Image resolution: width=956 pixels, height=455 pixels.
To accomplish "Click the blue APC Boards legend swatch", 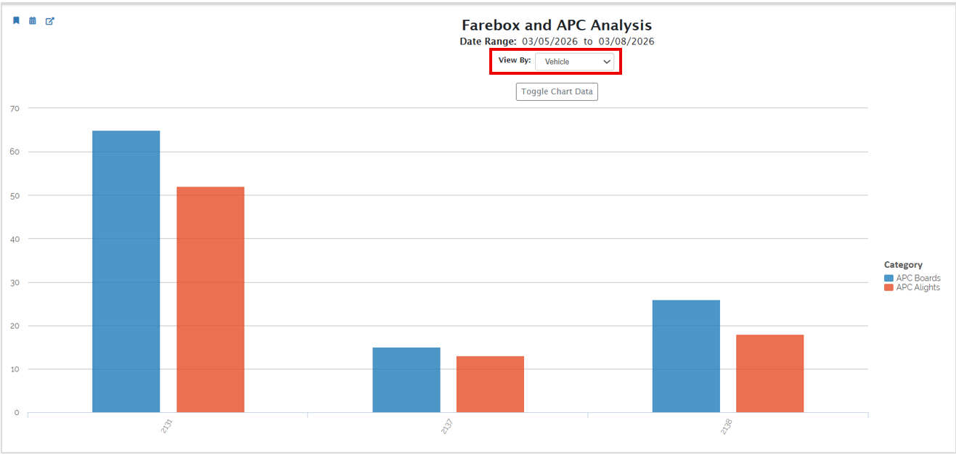I will click(x=888, y=279).
